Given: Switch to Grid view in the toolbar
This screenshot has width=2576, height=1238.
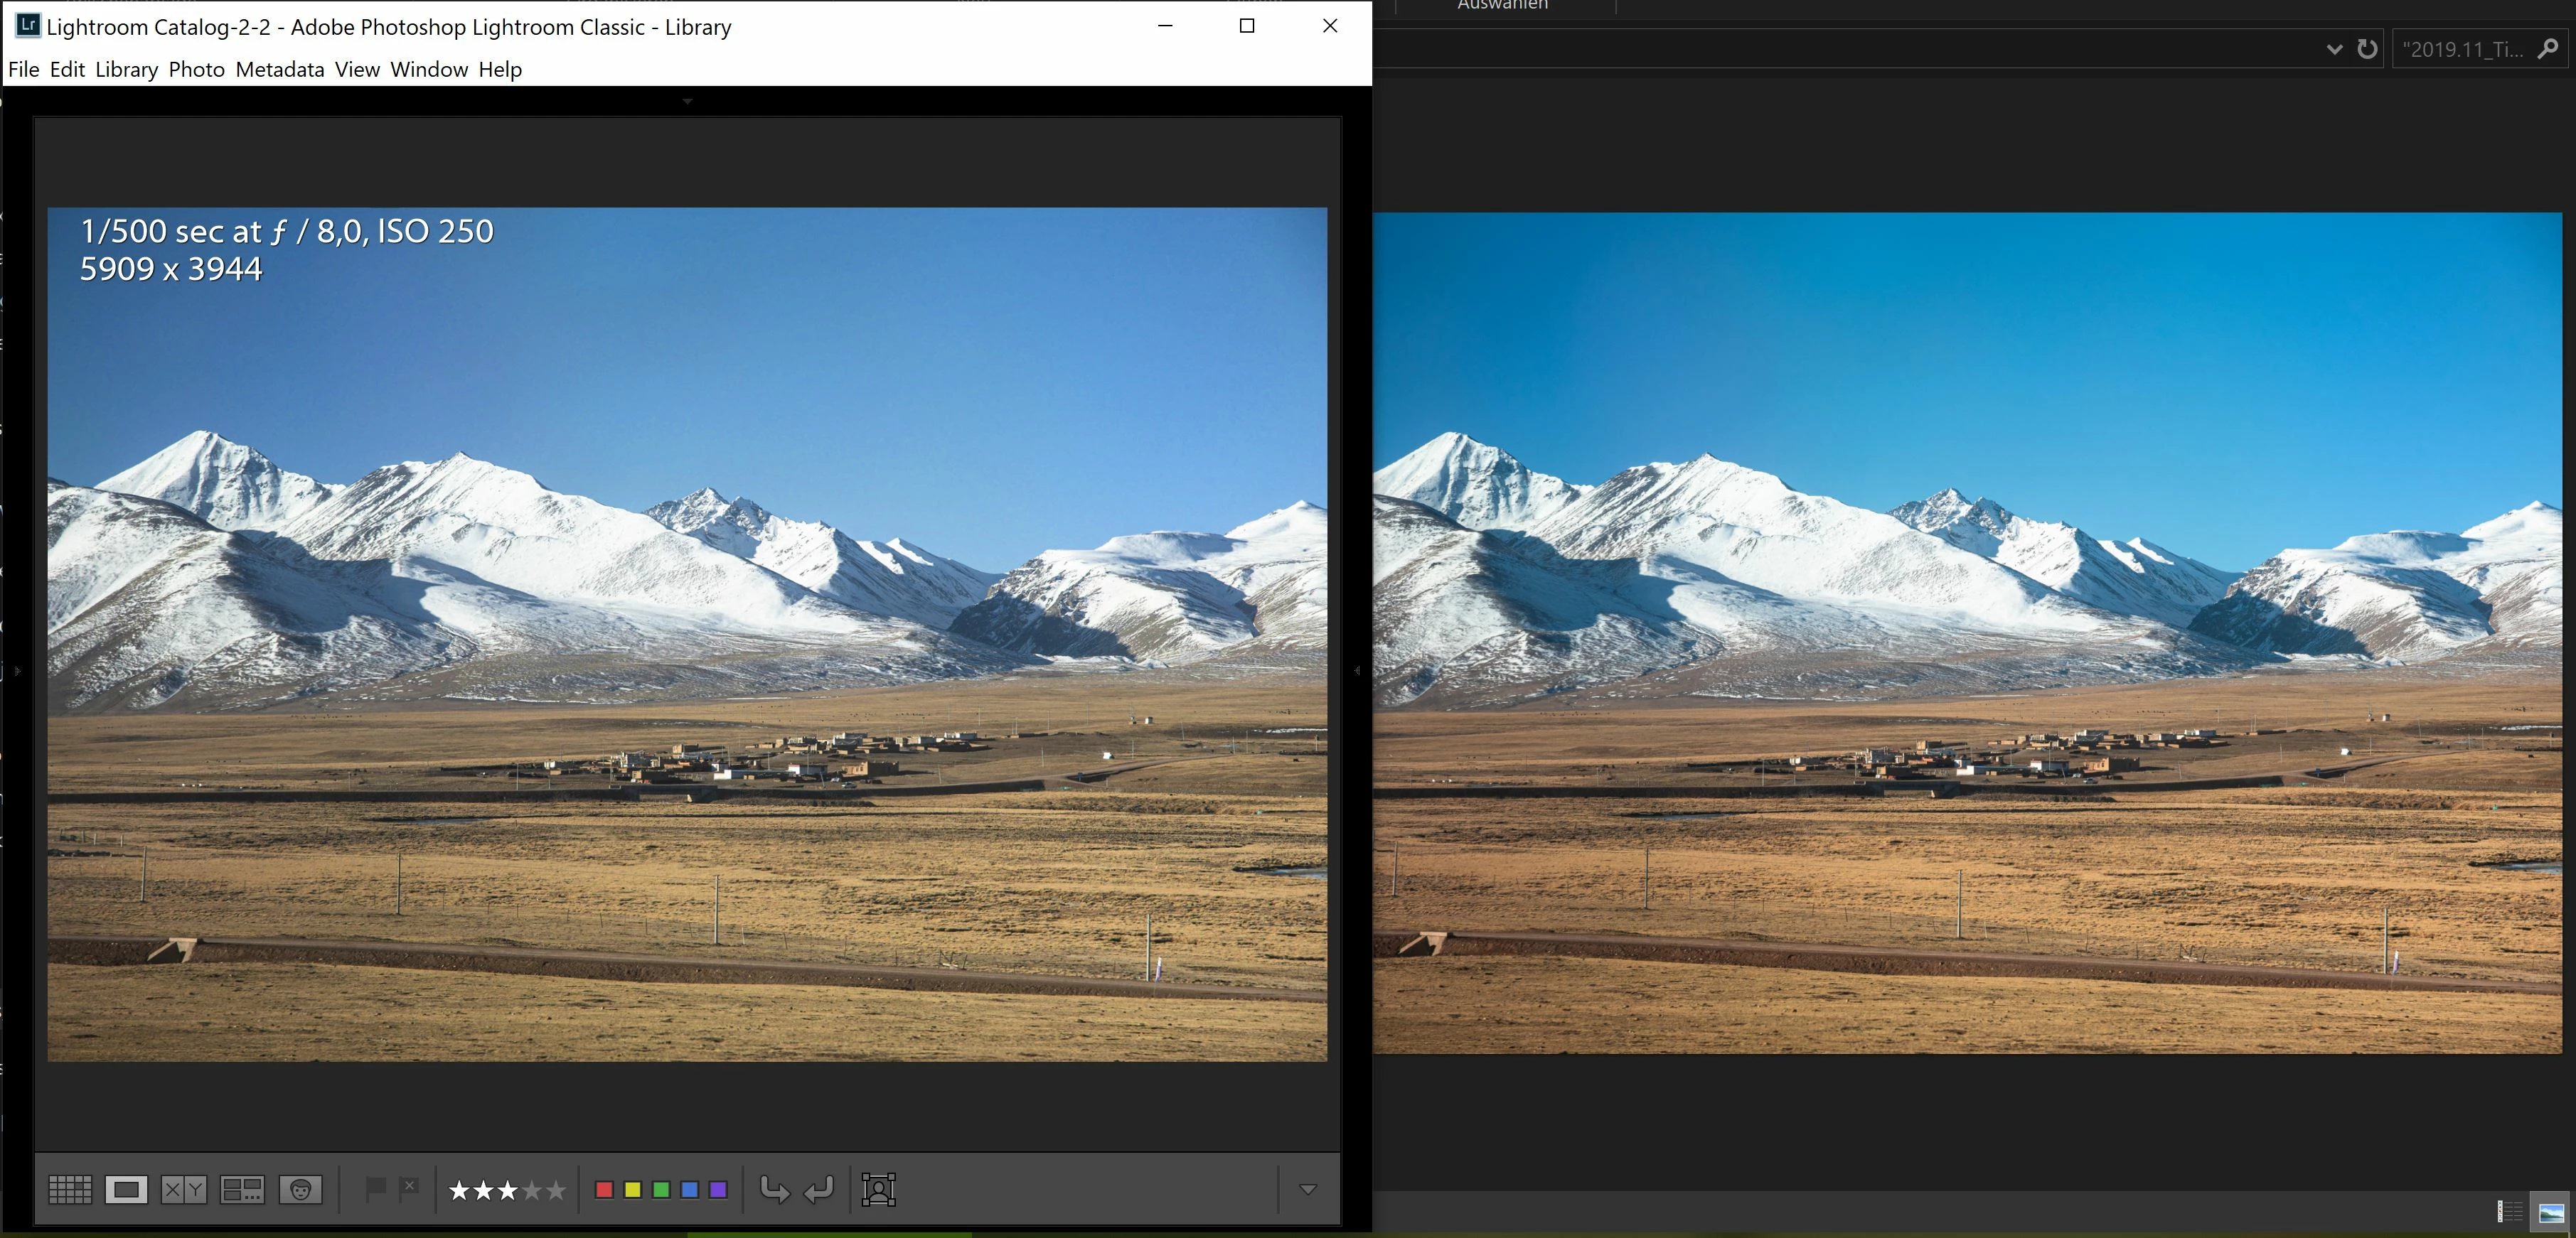Looking at the screenshot, I should tap(70, 1189).
